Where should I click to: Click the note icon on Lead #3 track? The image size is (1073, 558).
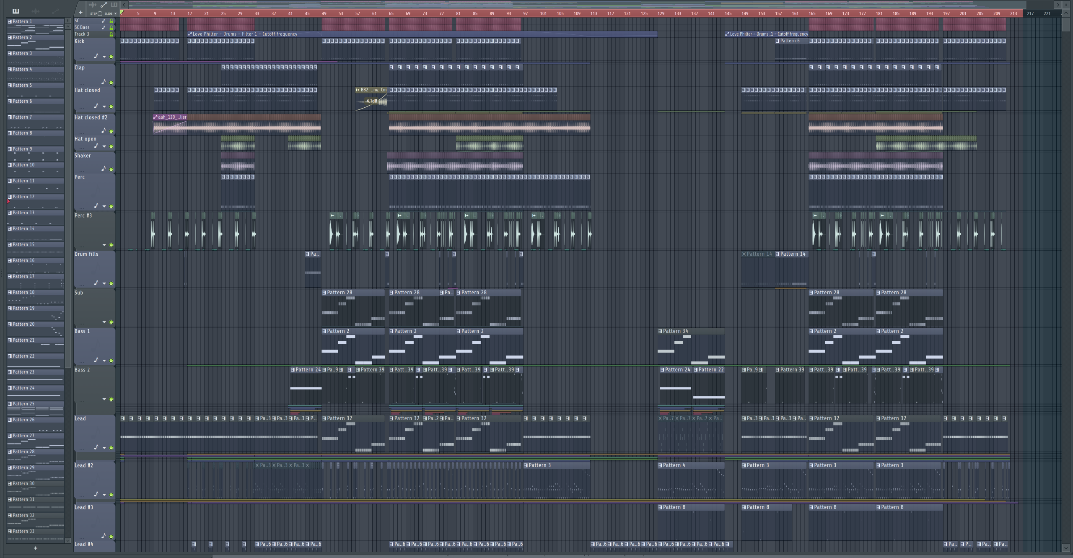104,536
